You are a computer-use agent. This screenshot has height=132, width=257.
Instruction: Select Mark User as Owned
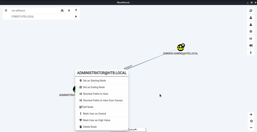[x=94, y=114]
